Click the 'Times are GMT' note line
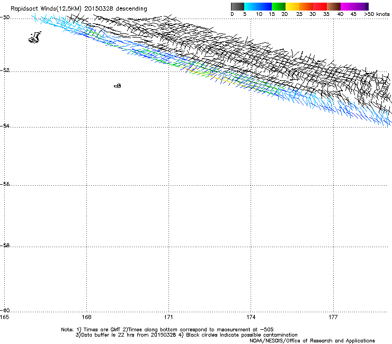Image resolution: width=392 pixels, height=344 pixels. [167, 330]
